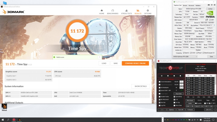
Task: Go to STRESS TESTS in 3DMark
Action: (126, 12)
